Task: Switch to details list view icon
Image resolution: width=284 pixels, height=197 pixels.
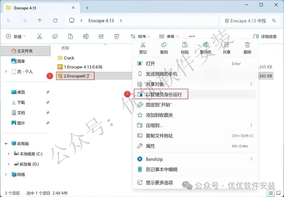Action: (x=271, y=193)
